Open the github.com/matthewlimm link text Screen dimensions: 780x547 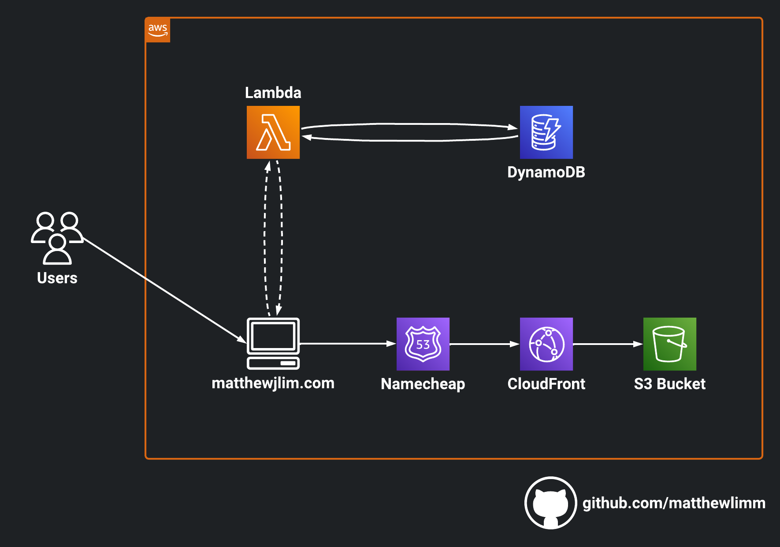(674, 503)
